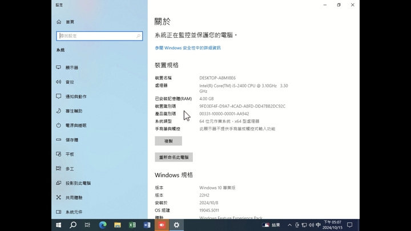Select the 平板 tablet icon
This screenshot has height=231, width=411.
59,154
